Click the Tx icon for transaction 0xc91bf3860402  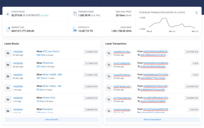[109, 65]
